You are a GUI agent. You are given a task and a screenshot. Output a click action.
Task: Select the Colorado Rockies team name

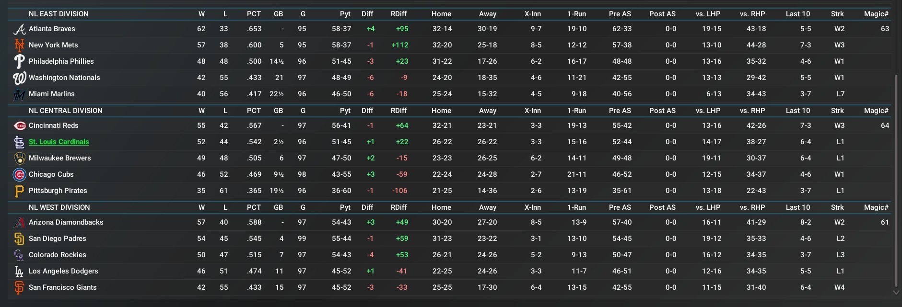57,255
